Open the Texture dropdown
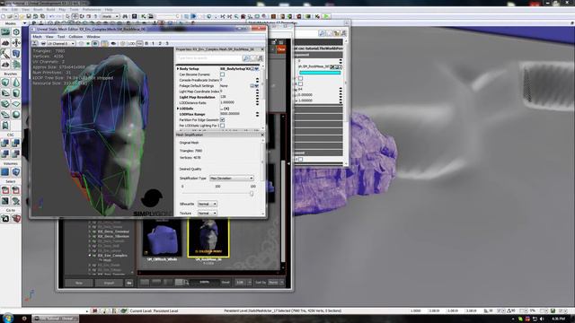This screenshot has width=575, height=323. pos(208,214)
